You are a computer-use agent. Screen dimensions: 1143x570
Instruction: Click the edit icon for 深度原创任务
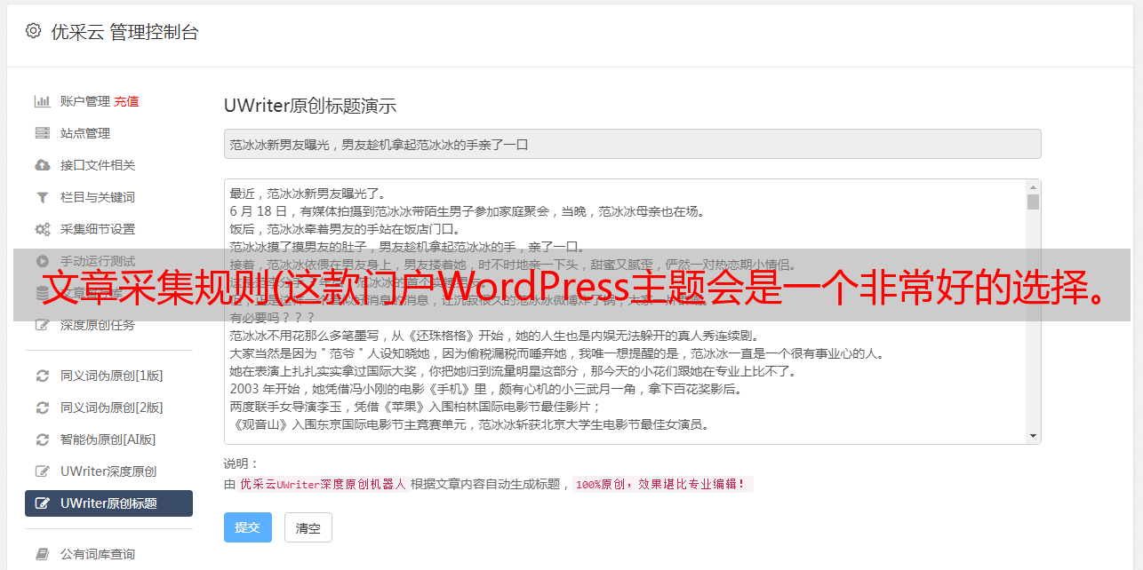pos(42,325)
